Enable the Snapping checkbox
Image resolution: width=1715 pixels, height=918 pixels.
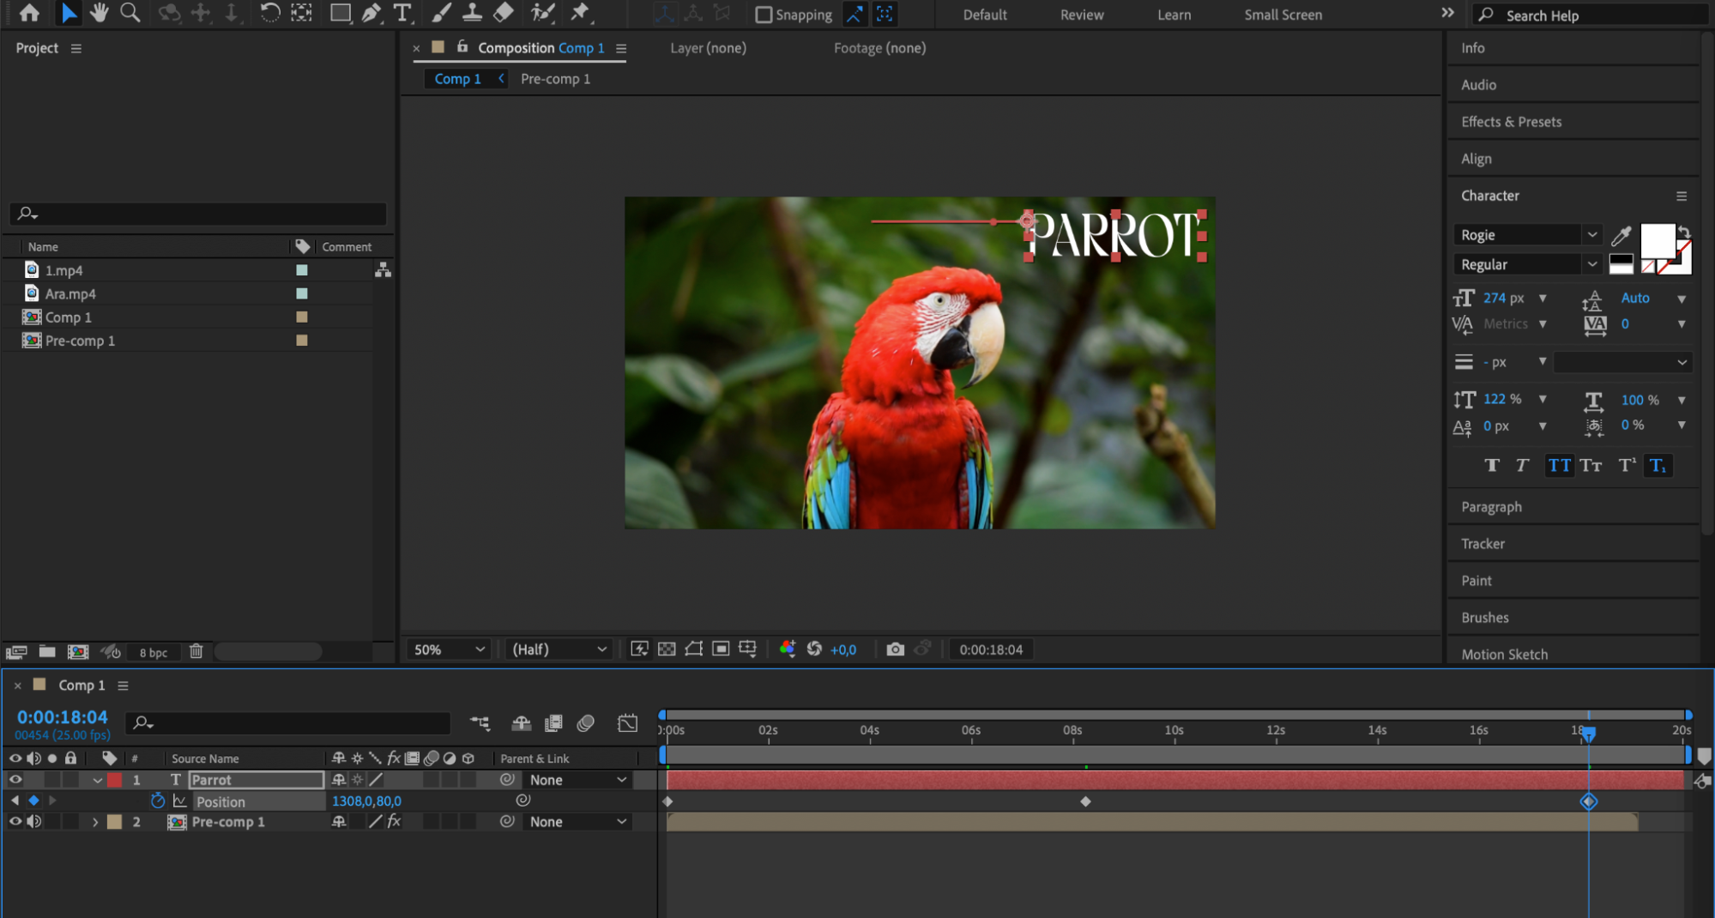click(x=763, y=15)
